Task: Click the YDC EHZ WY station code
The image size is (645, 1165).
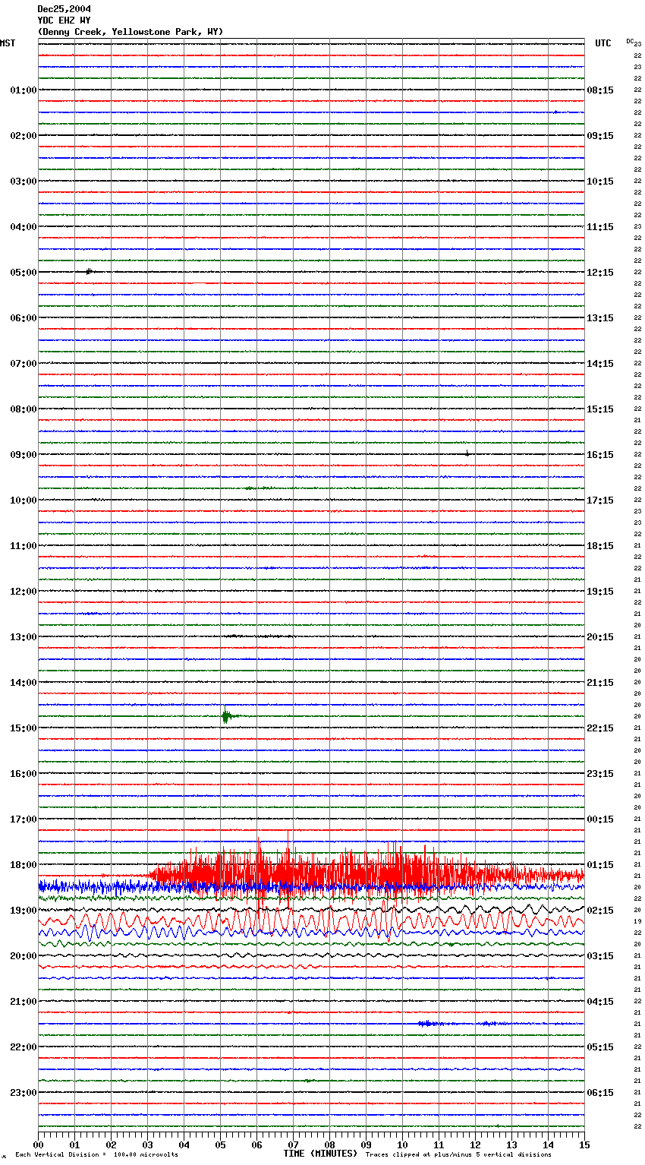Action: point(64,21)
